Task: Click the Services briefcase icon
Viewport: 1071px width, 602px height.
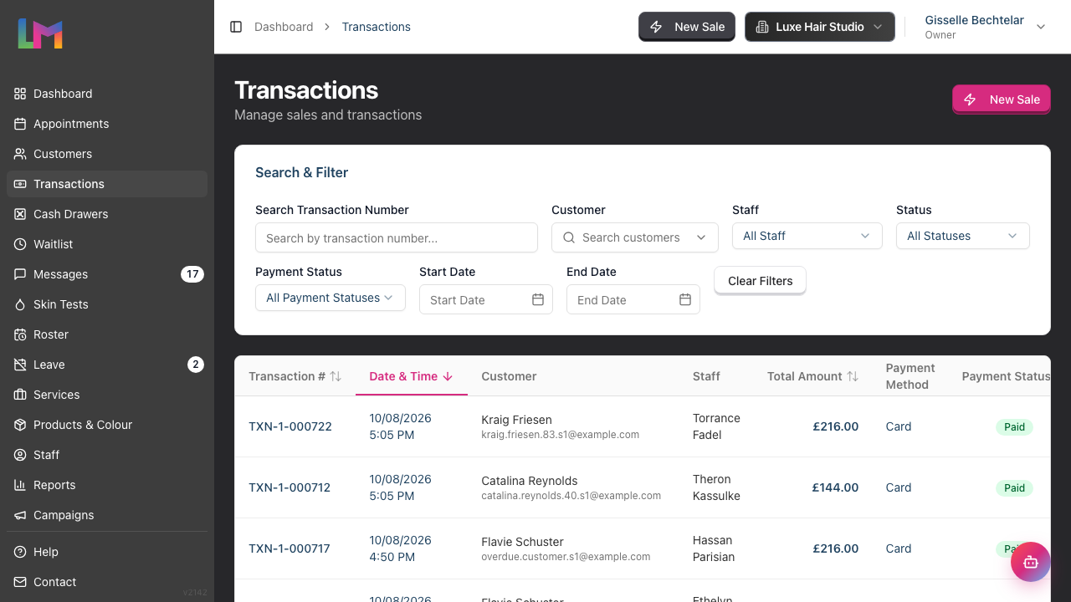Action: coord(20,395)
